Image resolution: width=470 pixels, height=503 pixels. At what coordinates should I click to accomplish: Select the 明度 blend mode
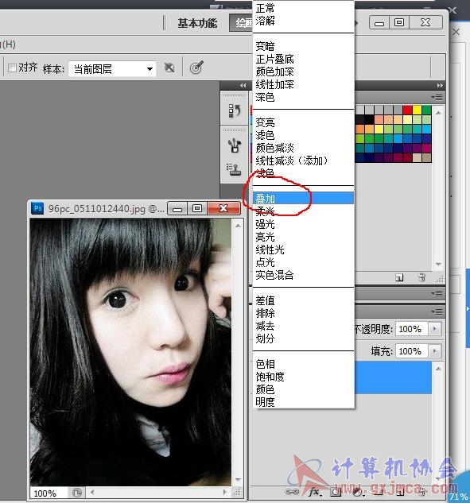(303, 401)
